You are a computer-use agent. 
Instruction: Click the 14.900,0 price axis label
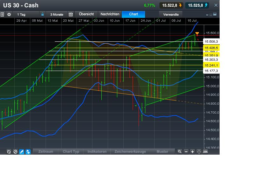pyautogui.click(x=212, y=95)
